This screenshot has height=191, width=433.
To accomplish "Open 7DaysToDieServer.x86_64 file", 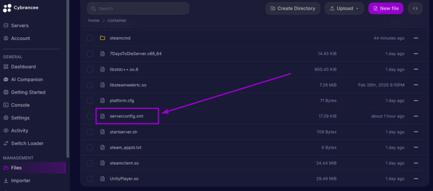I will coord(136,54).
